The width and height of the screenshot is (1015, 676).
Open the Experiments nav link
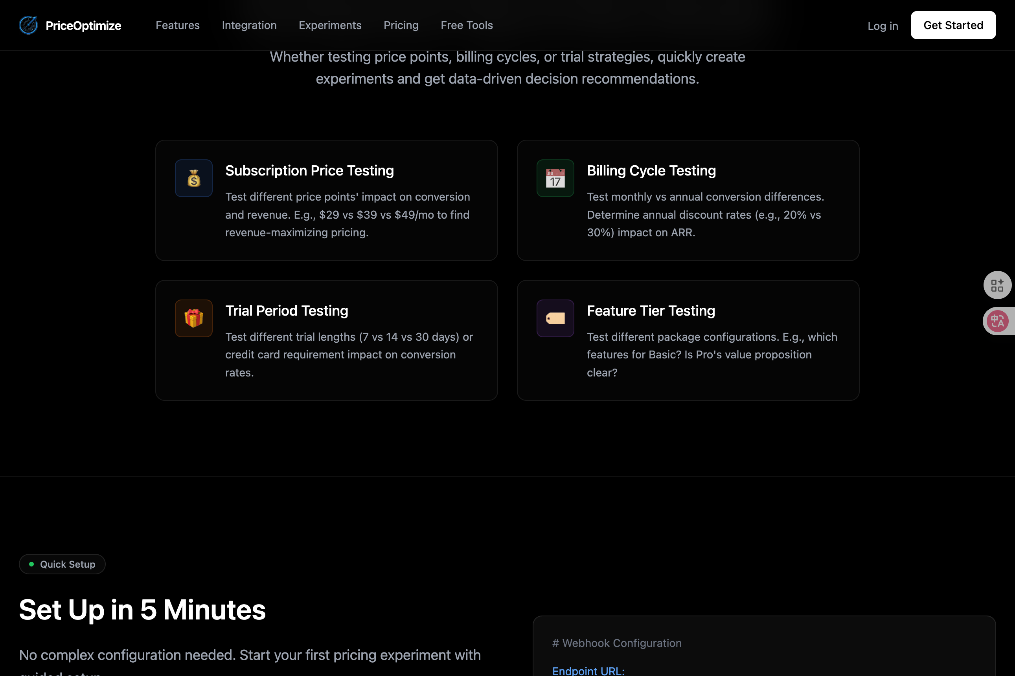330,26
